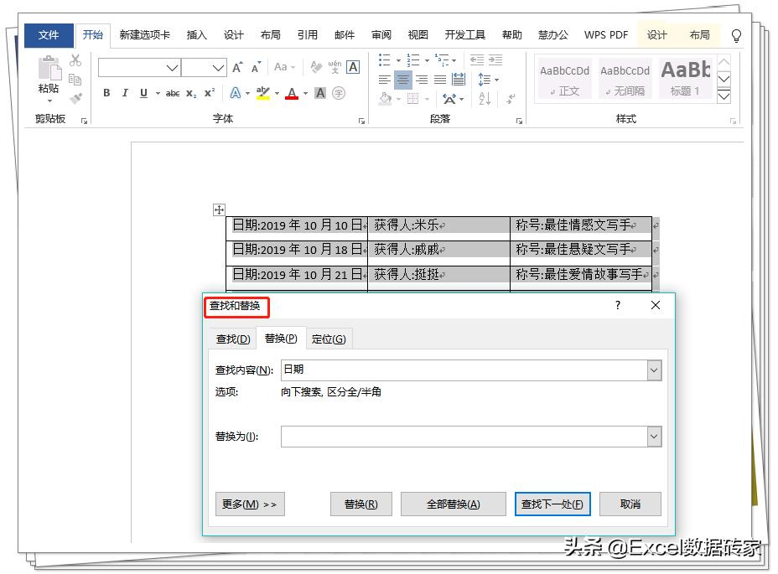Open the Font Color red swatch
Image resolution: width=778 pixels, height=574 pixels.
click(291, 93)
